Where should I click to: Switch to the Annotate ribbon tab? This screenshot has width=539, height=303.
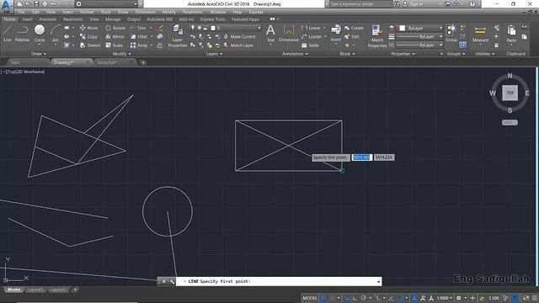47,19
